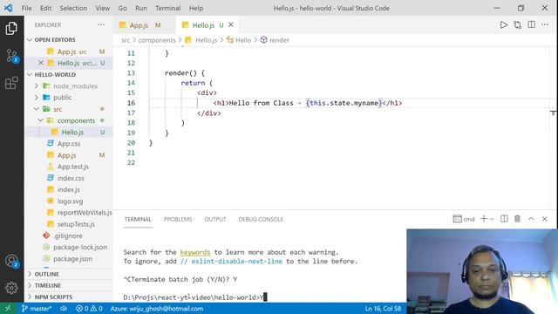Expand the OUTLINE section
The height and width of the screenshot is (314, 558).
pyautogui.click(x=69, y=274)
